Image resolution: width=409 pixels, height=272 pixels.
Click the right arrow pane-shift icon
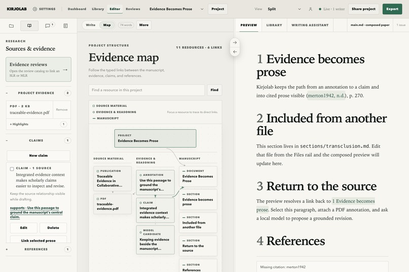point(235,43)
